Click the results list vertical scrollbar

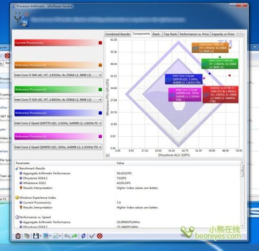click(242, 195)
